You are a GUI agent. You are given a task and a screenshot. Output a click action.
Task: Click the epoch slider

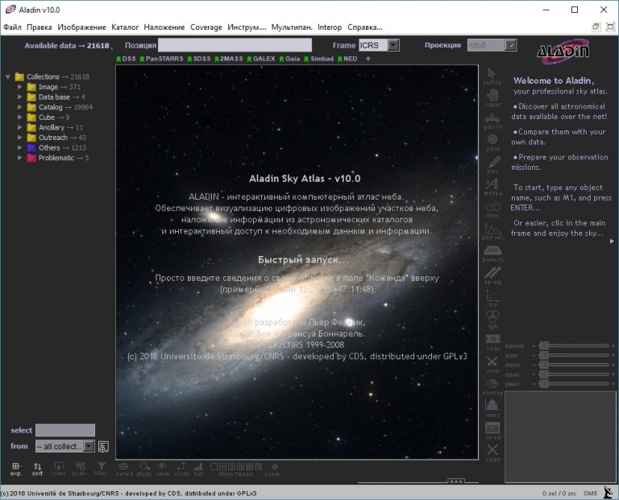point(572,346)
